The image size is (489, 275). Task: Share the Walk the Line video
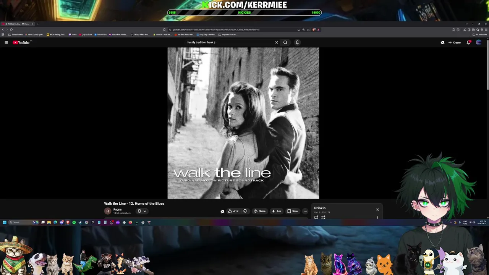[x=259, y=211]
